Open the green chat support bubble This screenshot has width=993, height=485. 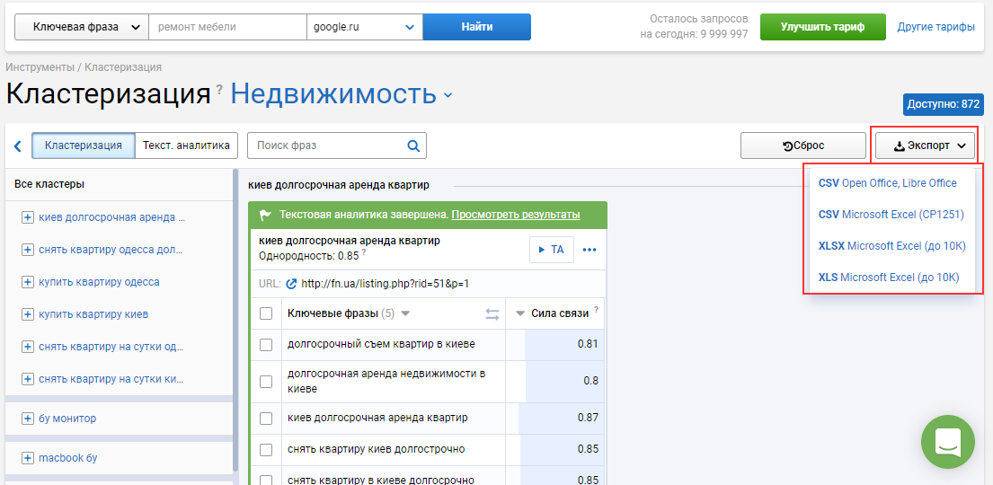(947, 441)
